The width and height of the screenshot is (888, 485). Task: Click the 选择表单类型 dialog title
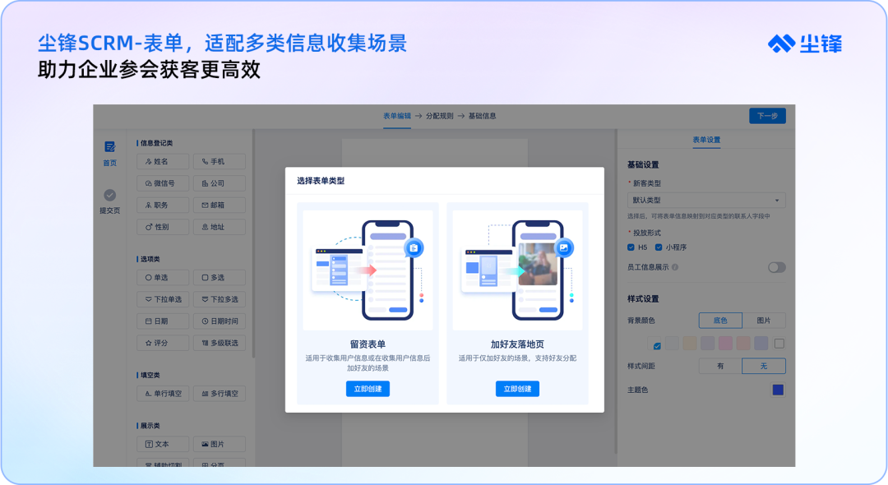coord(321,181)
